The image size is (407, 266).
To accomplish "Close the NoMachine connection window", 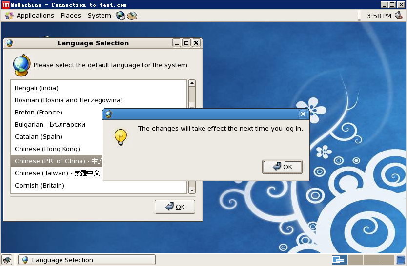I will tap(401, 5).
